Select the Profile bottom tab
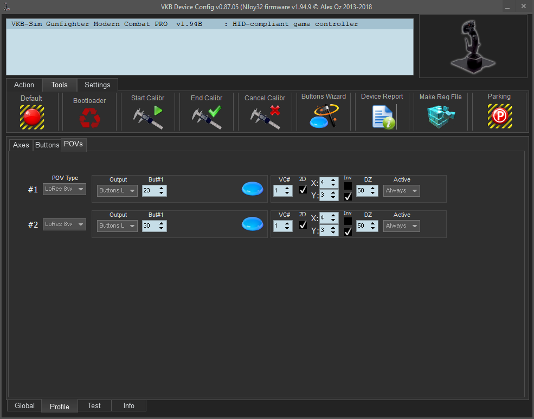This screenshot has width=534, height=419. [60, 407]
